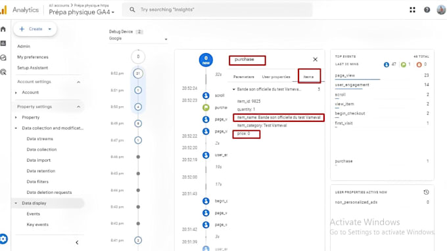447x251 pixels.
Task: Open the Reports icon in left rail
Action: tap(3, 43)
